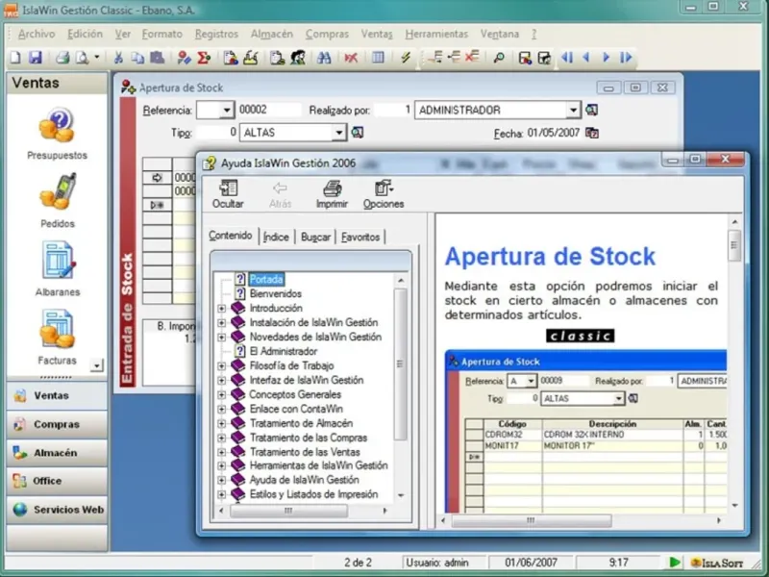Screen dimensions: 769x577
Task: Click the red X delete record icon
Action: [x=351, y=58]
